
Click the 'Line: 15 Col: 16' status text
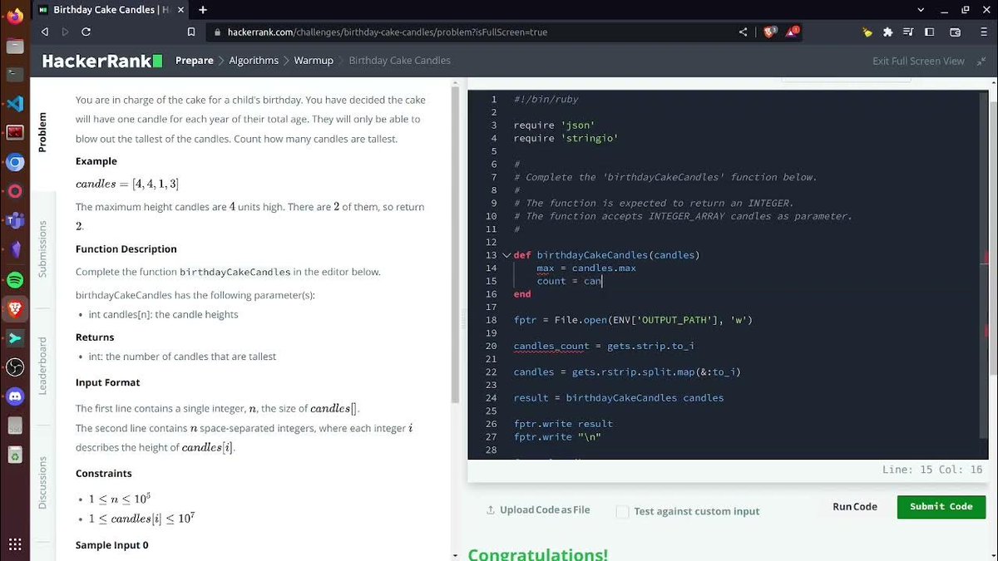click(x=931, y=470)
